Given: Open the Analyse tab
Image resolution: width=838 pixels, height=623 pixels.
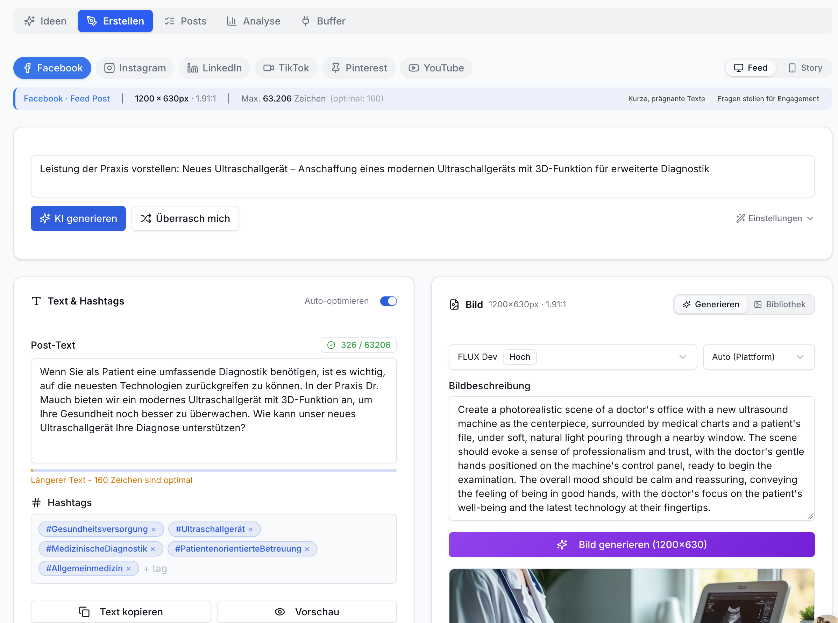Looking at the screenshot, I should pos(254,21).
